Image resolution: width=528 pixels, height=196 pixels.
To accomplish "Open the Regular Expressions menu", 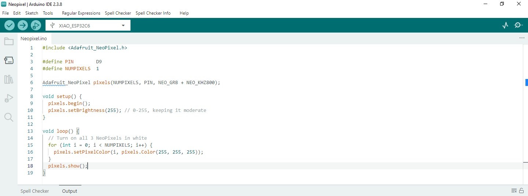I will (81, 13).
